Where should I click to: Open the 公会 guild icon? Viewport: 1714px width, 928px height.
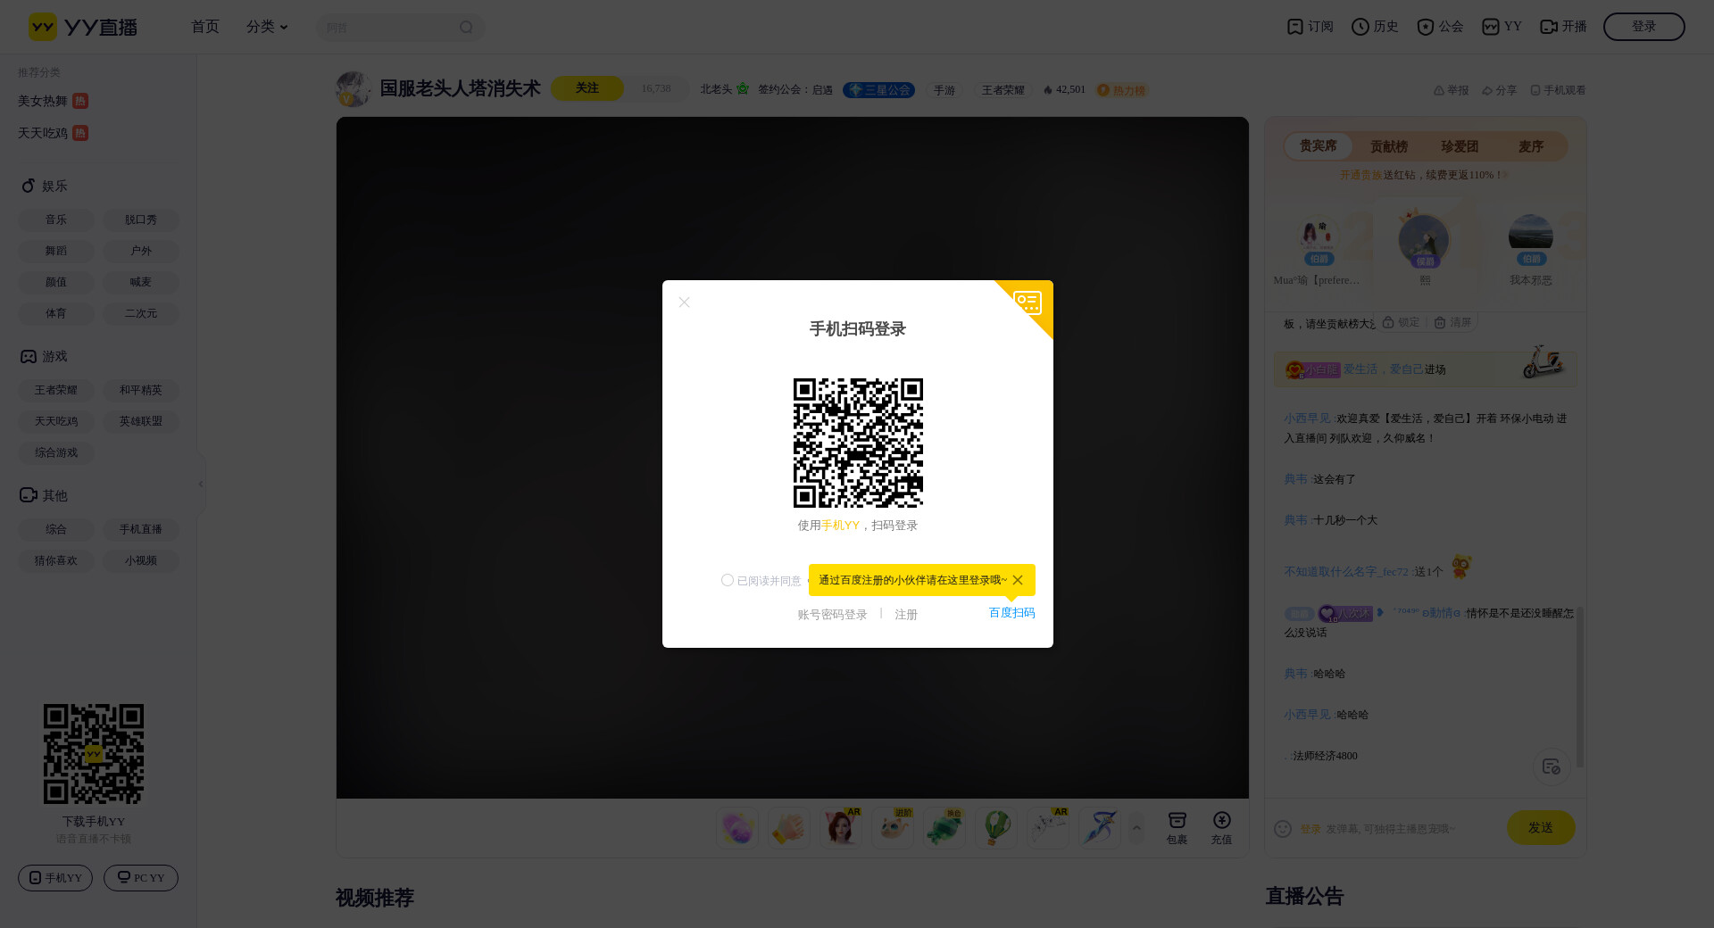pyautogui.click(x=1426, y=27)
